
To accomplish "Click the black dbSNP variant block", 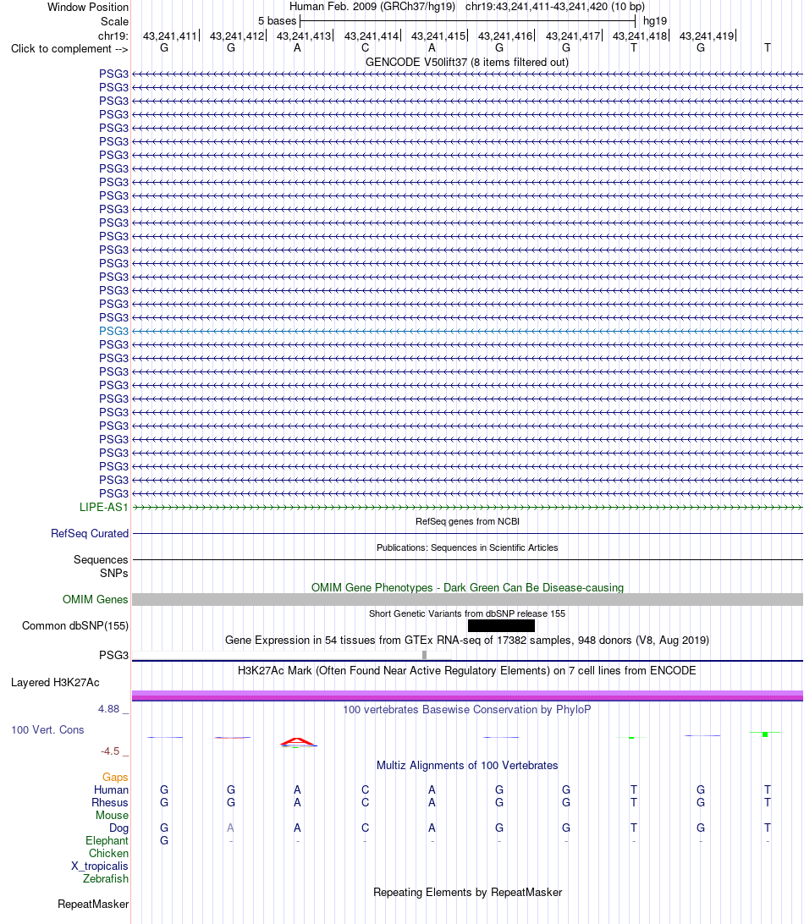I will point(501,626).
